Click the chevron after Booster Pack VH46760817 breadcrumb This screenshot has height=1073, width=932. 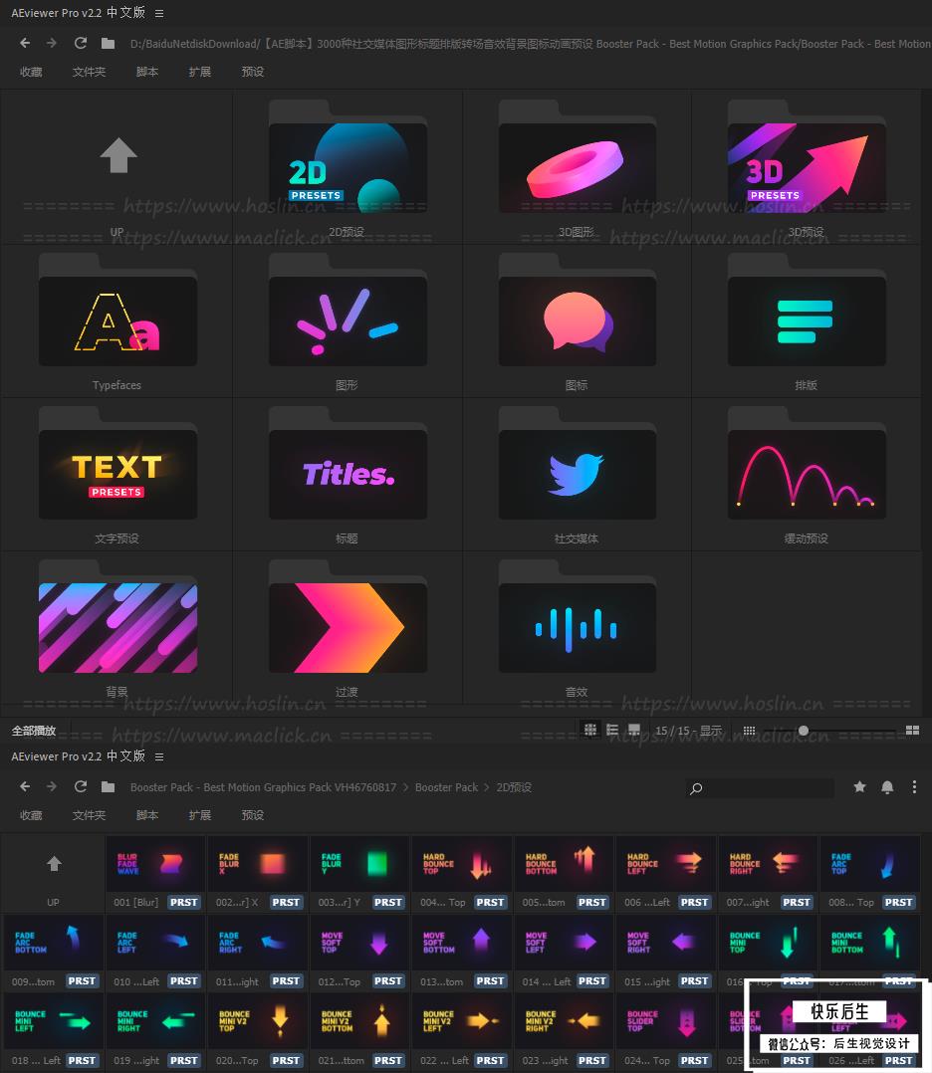coord(405,787)
